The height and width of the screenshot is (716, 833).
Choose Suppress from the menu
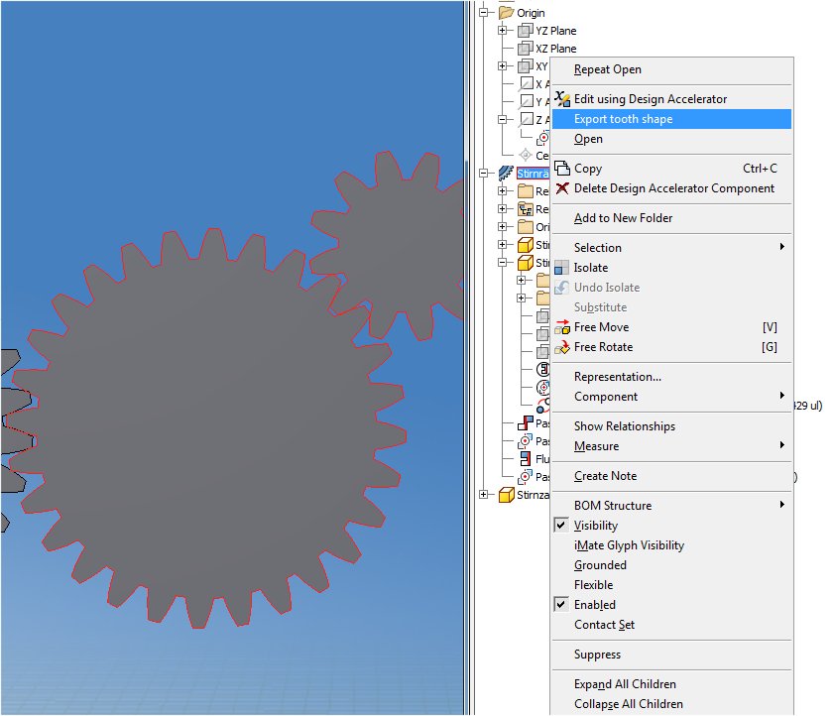pos(671,655)
